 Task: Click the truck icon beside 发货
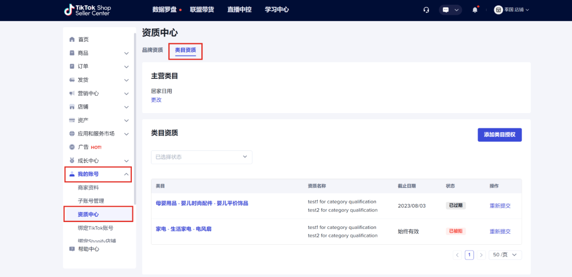pos(72,80)
